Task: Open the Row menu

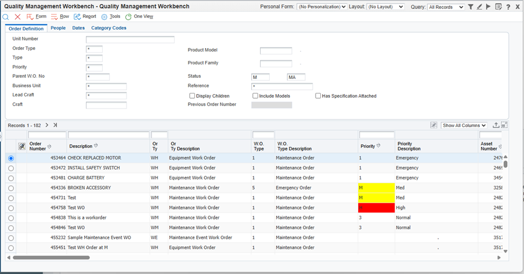Action: [x=60, y=17]
